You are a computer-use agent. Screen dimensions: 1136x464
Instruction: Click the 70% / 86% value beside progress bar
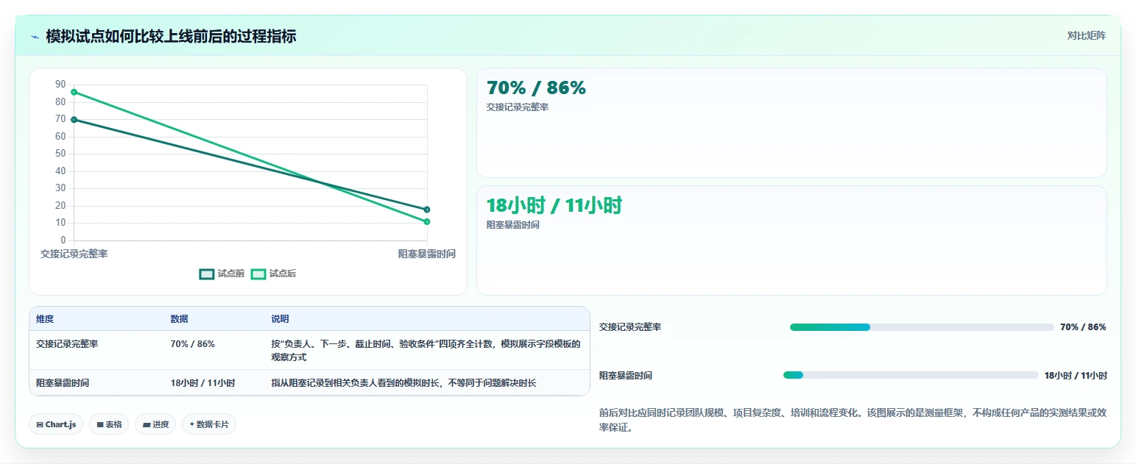pos(1083,327)
